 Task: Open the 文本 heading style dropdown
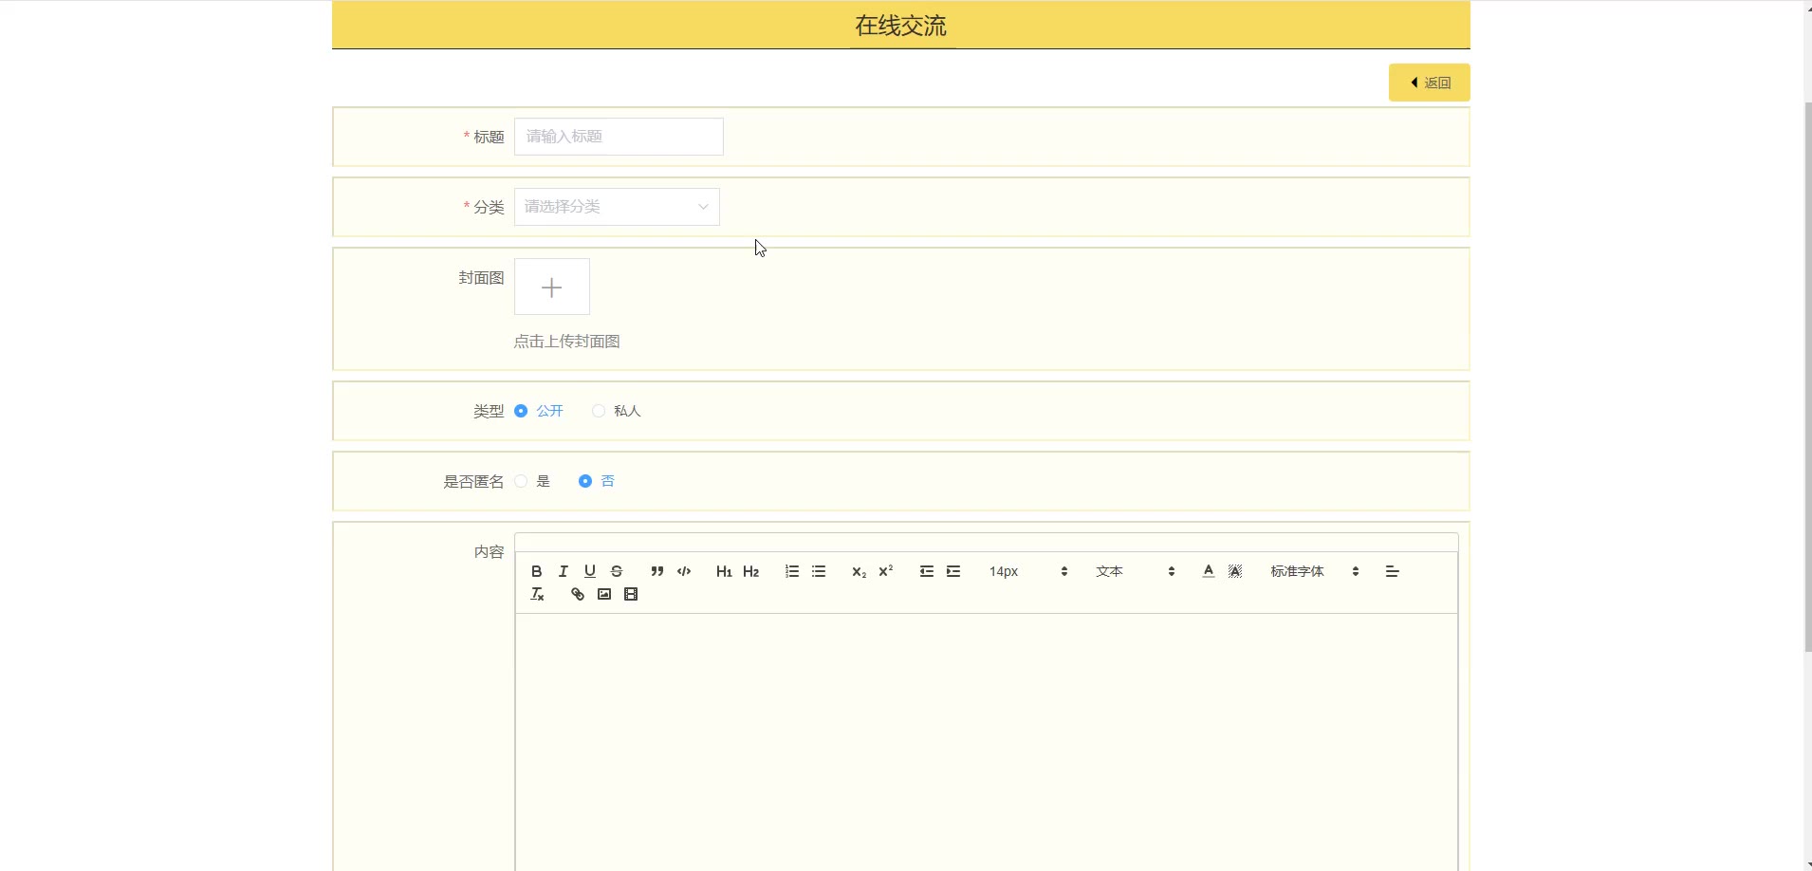[1135, 571]
